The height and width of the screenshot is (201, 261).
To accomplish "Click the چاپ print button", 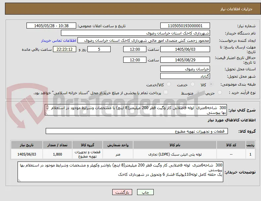I will (x=145, y=192).
